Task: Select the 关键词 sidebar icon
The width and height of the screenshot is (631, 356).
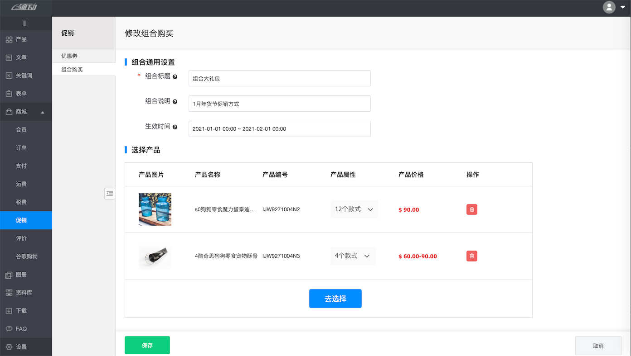Action: coord(20,76)
